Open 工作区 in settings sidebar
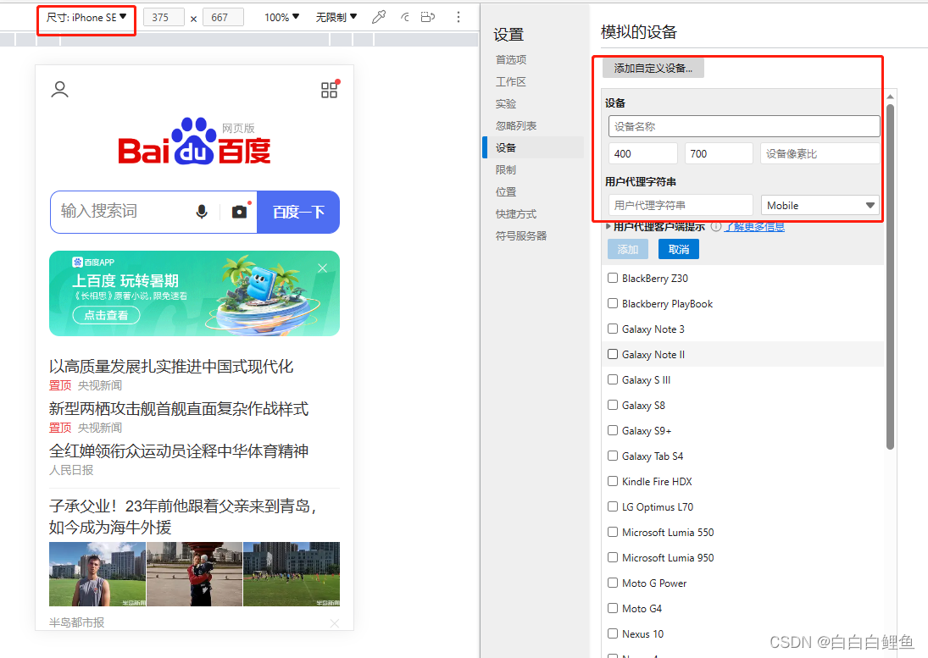 click(511, 81)
